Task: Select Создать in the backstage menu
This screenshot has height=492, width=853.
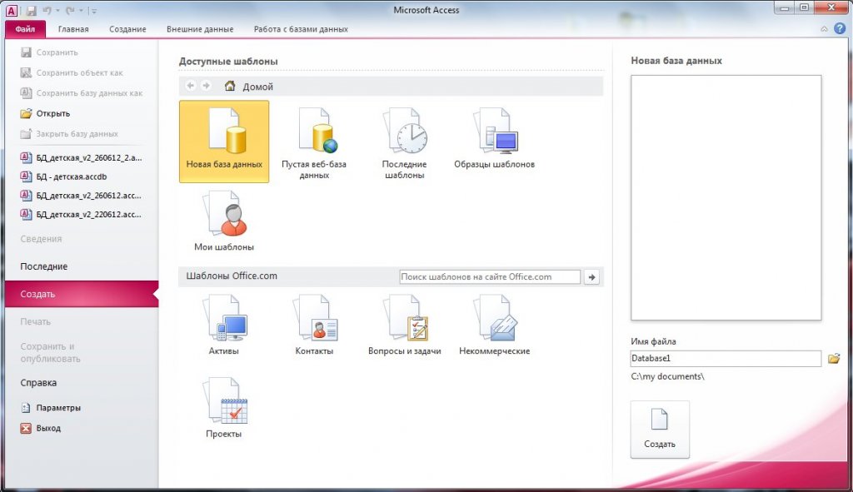Action: (82, 294)
